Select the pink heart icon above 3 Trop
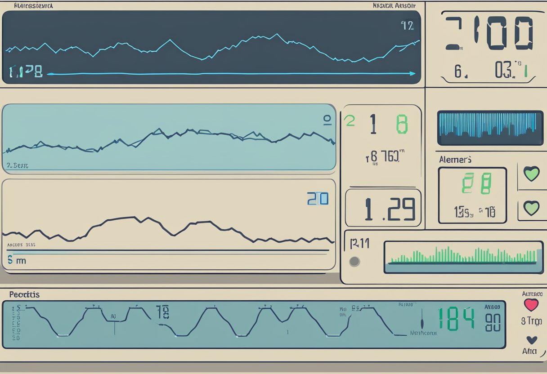547x374 pixels. [x=531, y=305]
